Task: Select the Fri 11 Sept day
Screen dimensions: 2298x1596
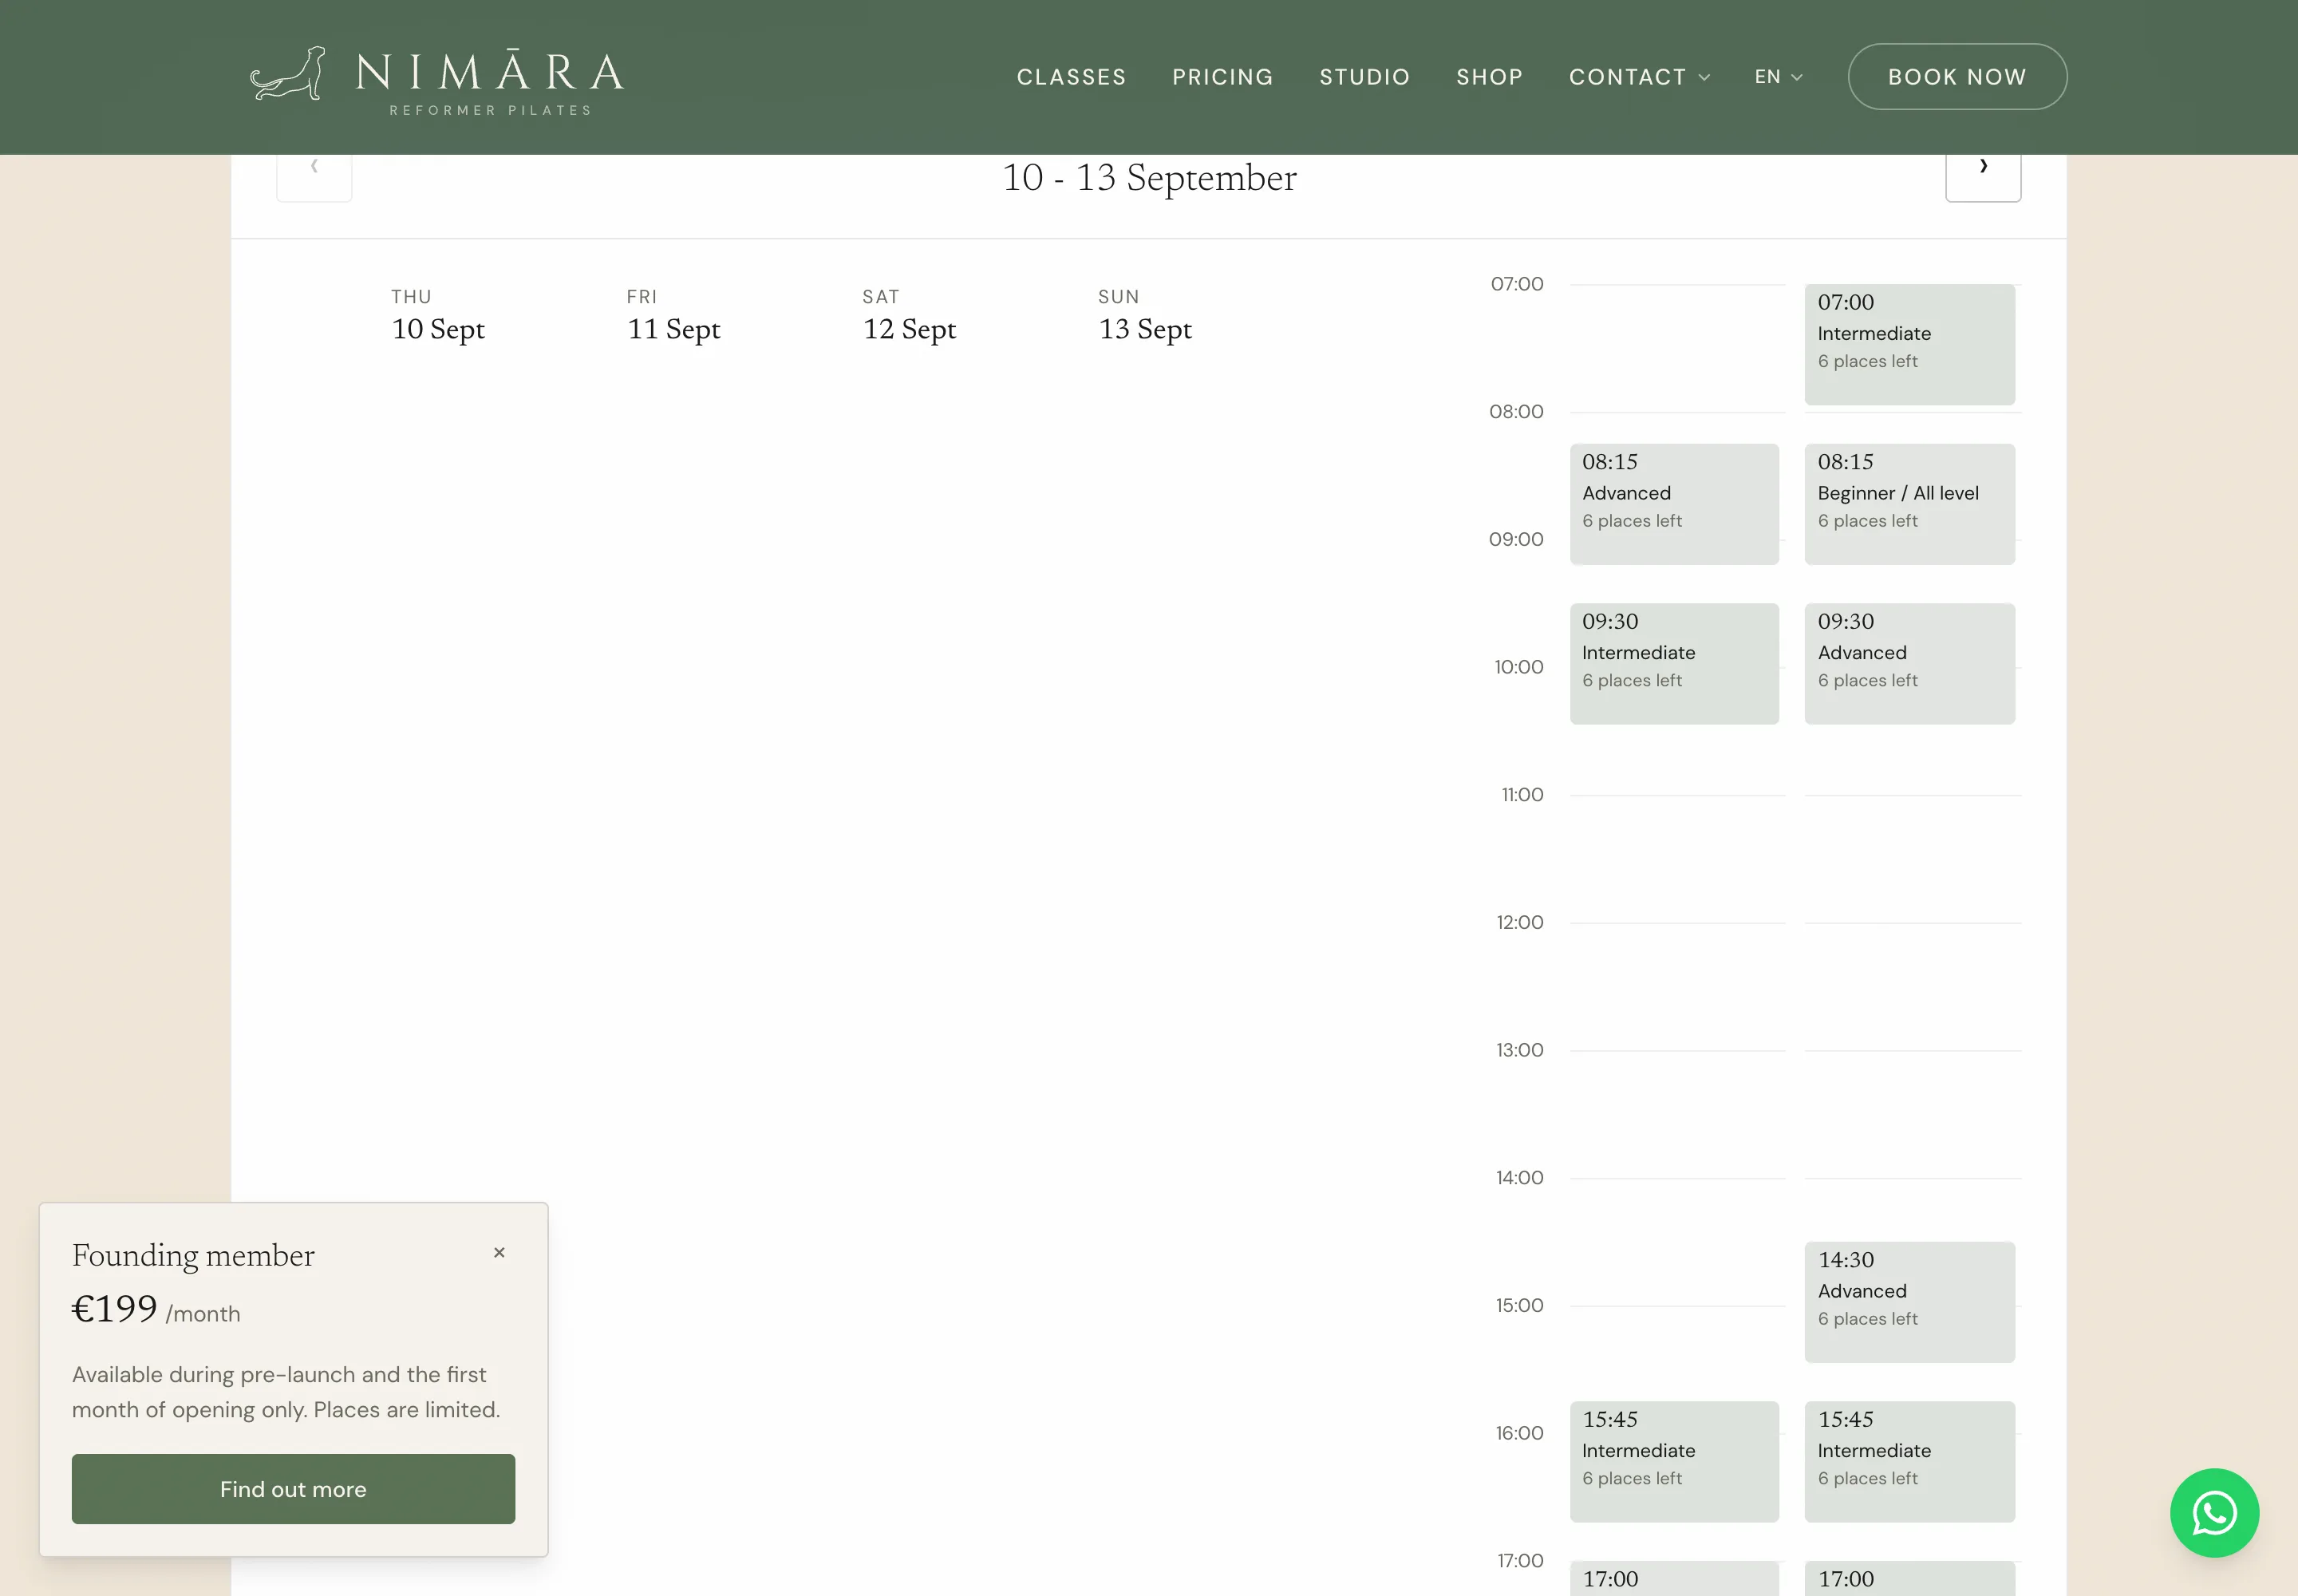Action: pos(673,316)
